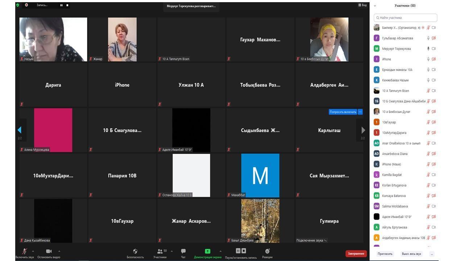
Task: Click the red Завершение button
Action: pyautogui.click(x=356, y=254)
